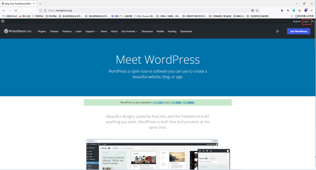
Task: Click the padlock site security icon
Action: 45,11
